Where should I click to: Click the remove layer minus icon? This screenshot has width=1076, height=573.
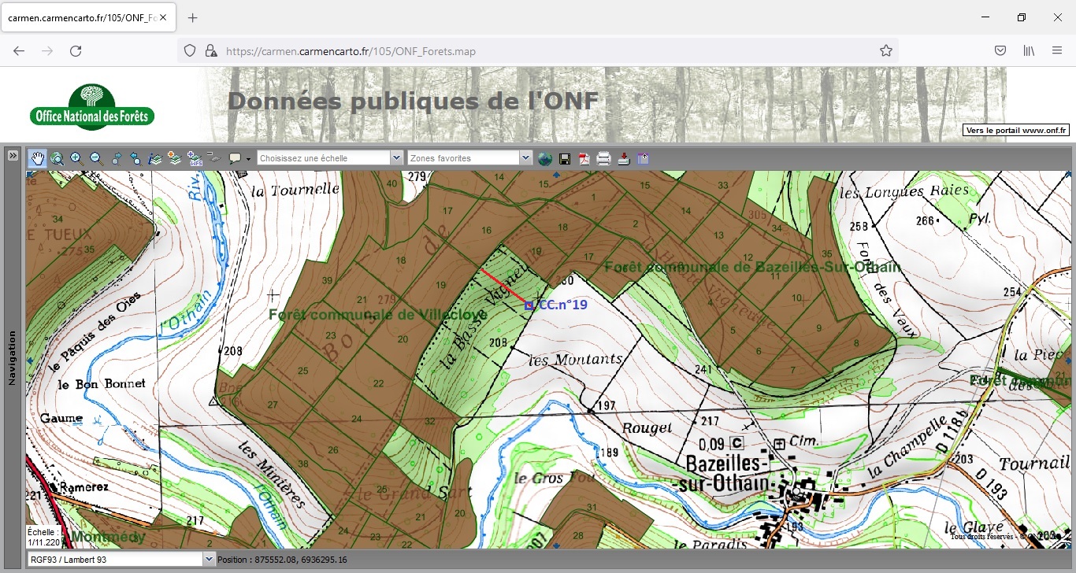[x=213, y=158]
